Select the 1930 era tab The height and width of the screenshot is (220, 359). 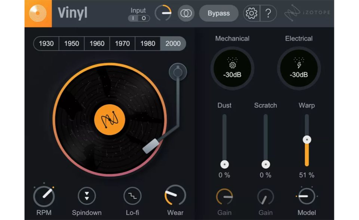[x=46, y=44]
